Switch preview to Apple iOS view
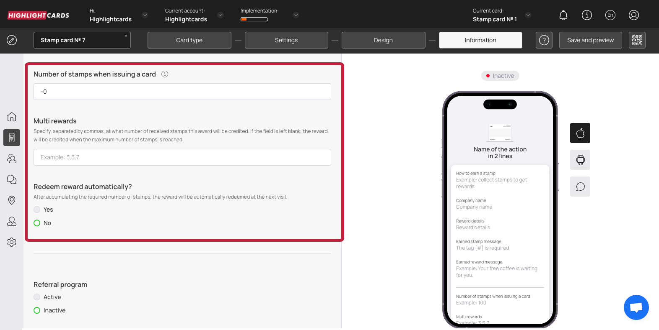 click(x=580, y=133)
